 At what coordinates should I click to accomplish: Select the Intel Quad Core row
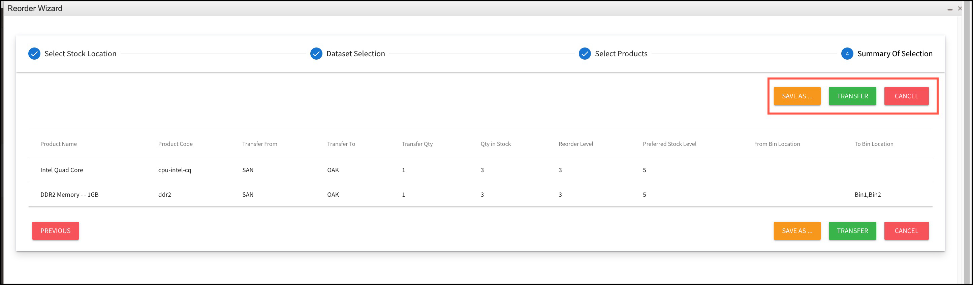coord(62,170)
